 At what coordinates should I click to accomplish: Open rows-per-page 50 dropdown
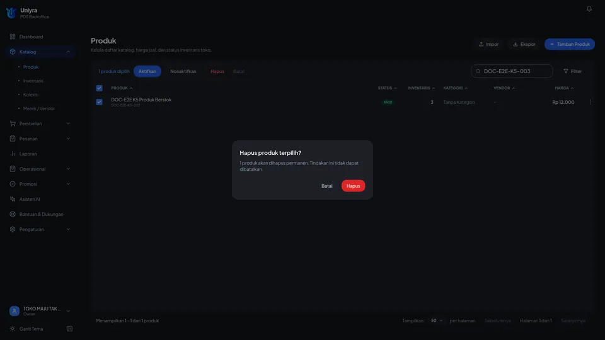point(437,320)
